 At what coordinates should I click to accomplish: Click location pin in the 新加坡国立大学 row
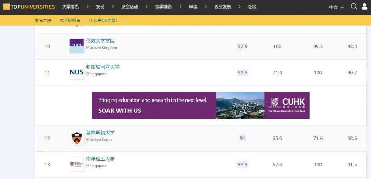tap(87, 74)
